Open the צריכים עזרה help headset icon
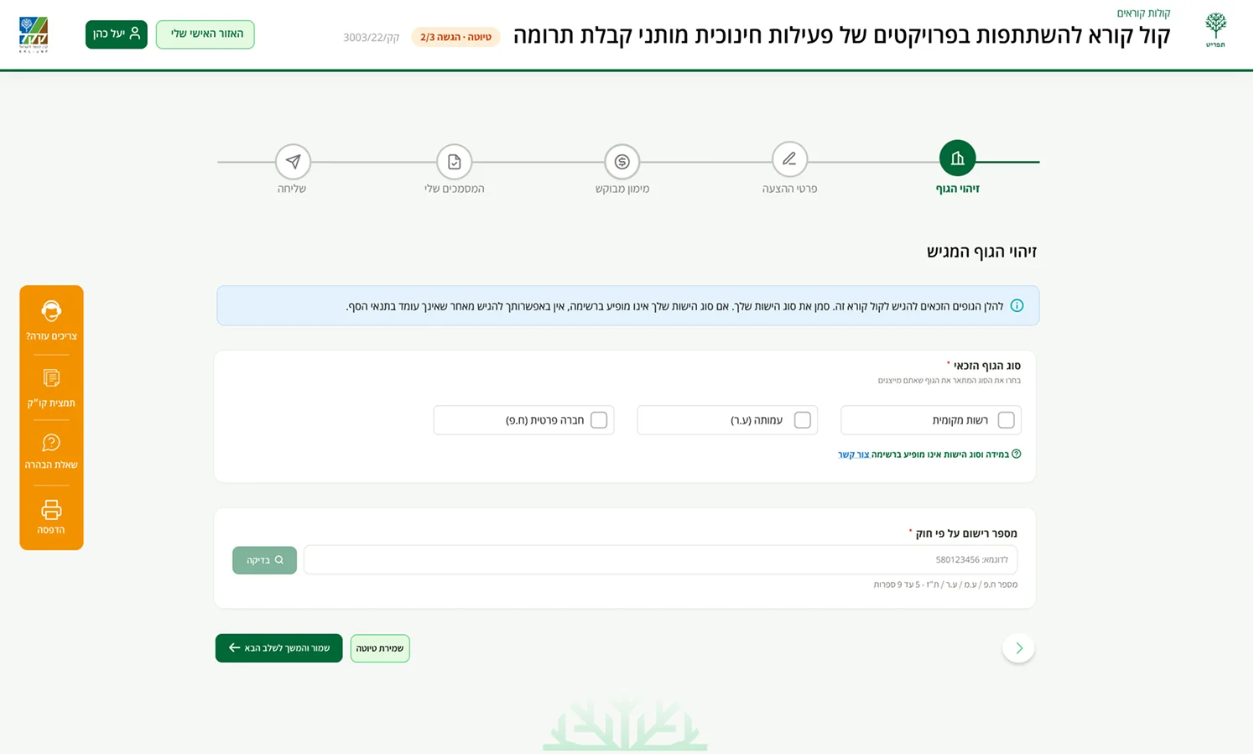 [51, 311]
